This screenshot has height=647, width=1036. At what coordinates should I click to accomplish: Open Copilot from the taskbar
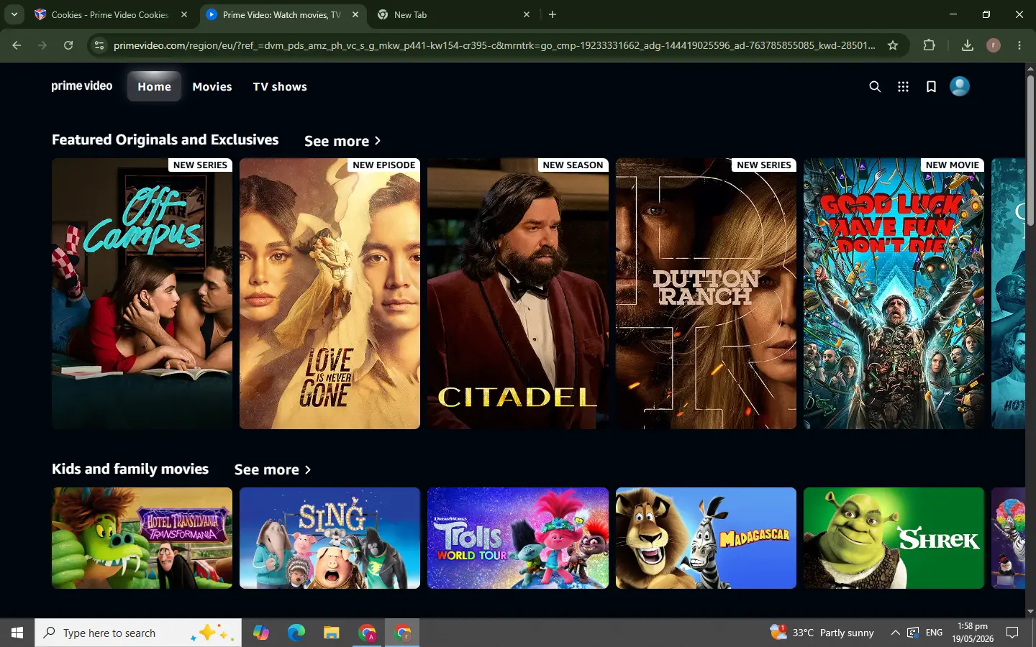[x=261, y=633]
